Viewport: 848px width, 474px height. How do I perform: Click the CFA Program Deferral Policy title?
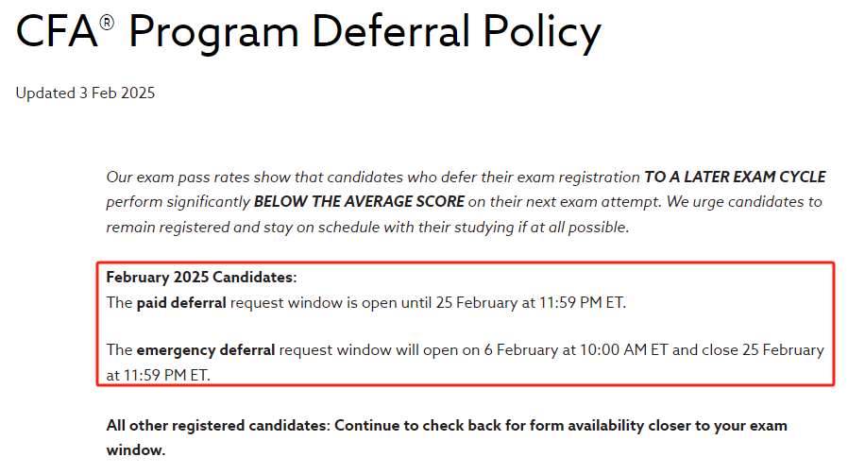point(308,32)
